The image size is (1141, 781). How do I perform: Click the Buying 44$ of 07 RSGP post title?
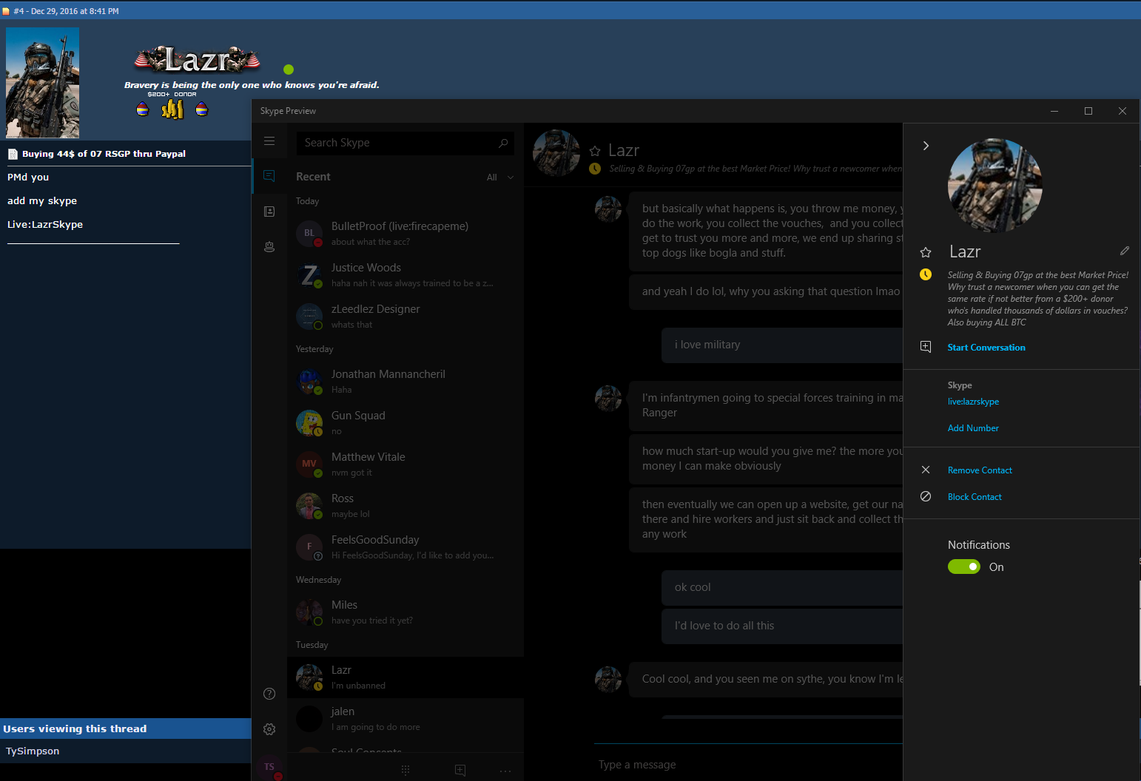[x=104, y=154]
